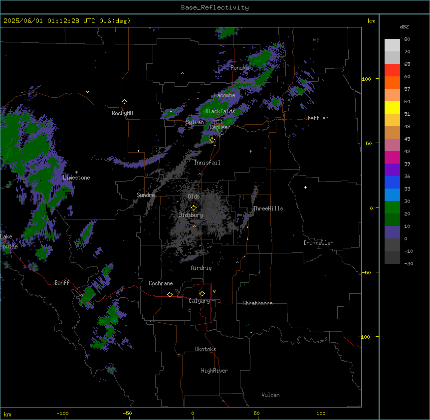
Task: Click the yellow diamond marker below Cochrane
Action: click(x=170, y=294)
